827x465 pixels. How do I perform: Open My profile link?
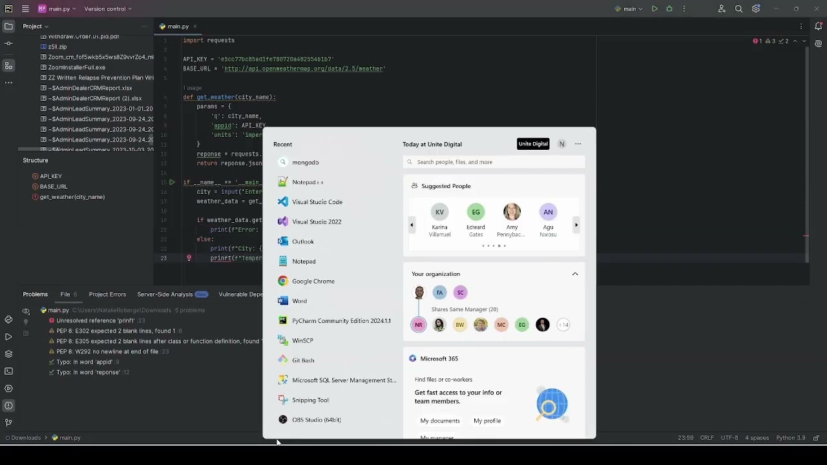487,421
